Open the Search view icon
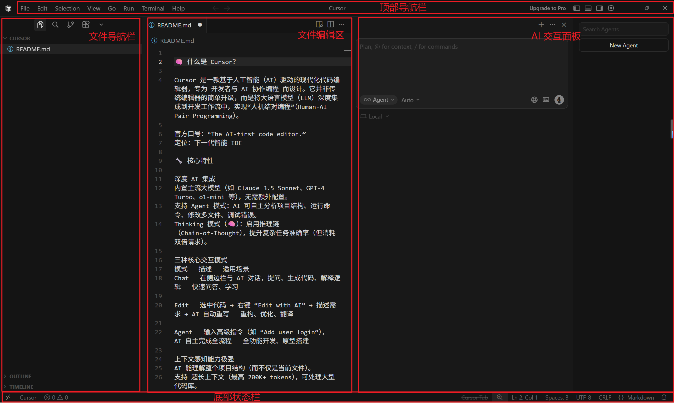This screenshot has height=403, width=674. point(55,25)
